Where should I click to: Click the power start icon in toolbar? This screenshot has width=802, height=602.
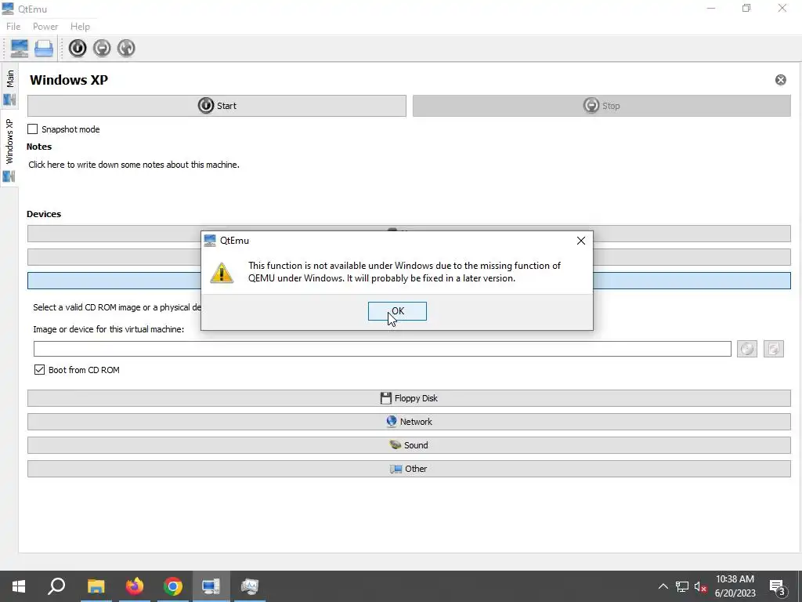pyautogui.click(x=78, y=48)
